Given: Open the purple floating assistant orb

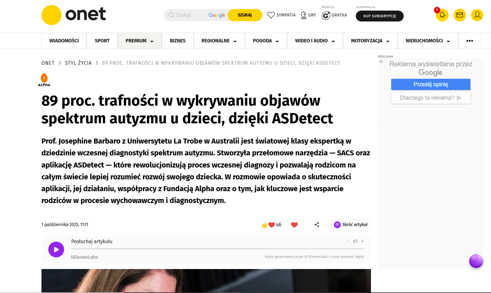Looking at the screenshot, I should 476,261.
